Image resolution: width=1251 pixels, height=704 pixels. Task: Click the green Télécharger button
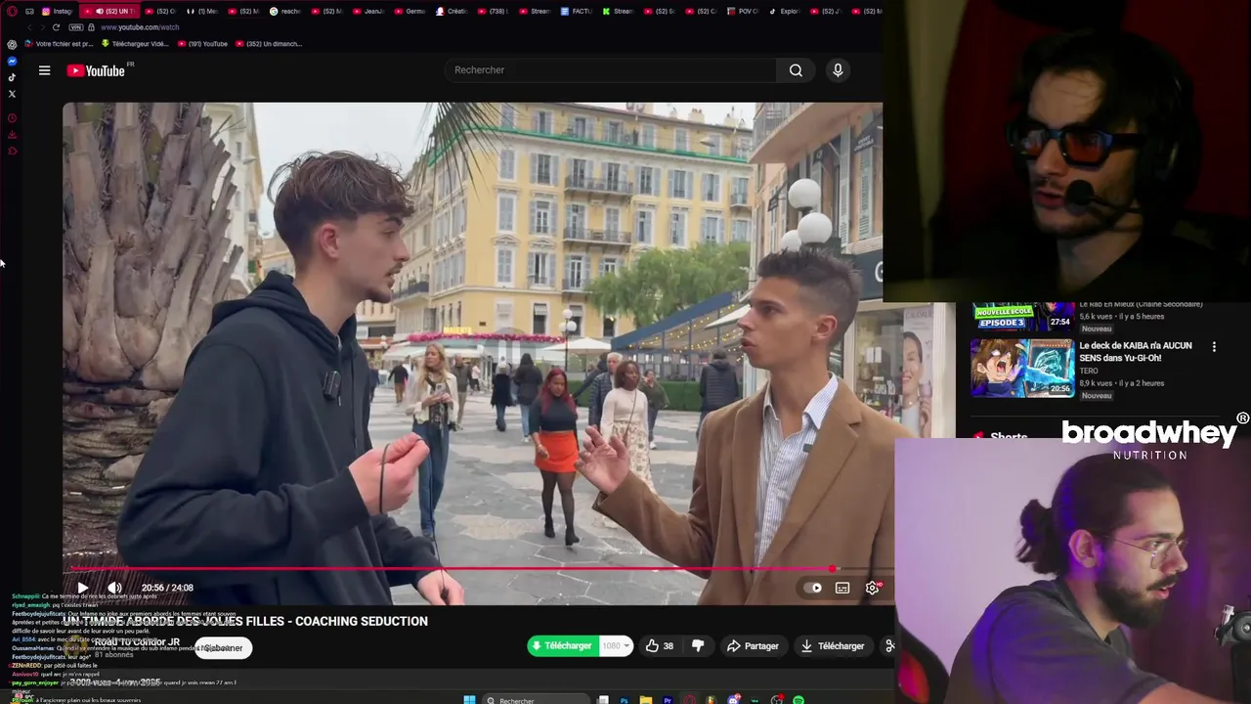point(563,646)
